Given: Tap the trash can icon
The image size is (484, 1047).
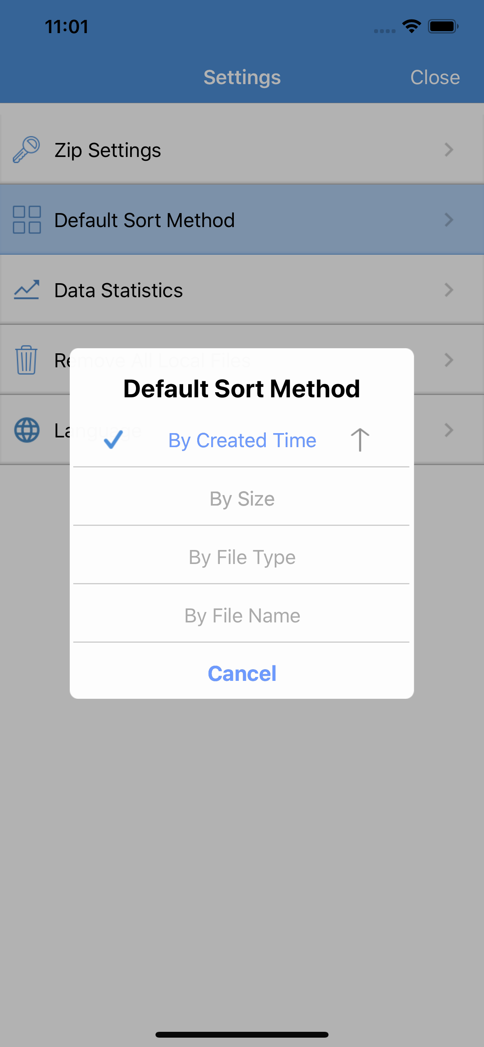Looking at the screenshot, I should pyautogui.click(x=26, y=360).
